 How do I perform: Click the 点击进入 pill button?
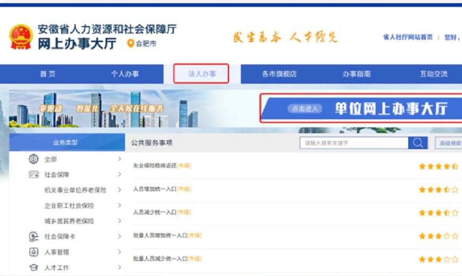(x=305, y=109)
